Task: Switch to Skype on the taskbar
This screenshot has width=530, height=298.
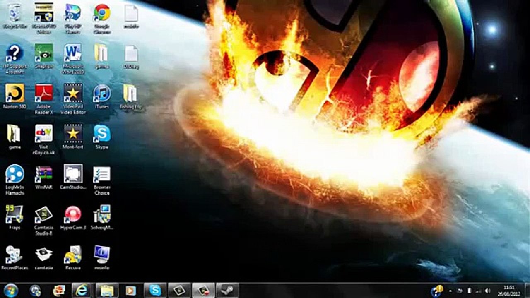Action: pyautogui.click(x=155, y=291)
